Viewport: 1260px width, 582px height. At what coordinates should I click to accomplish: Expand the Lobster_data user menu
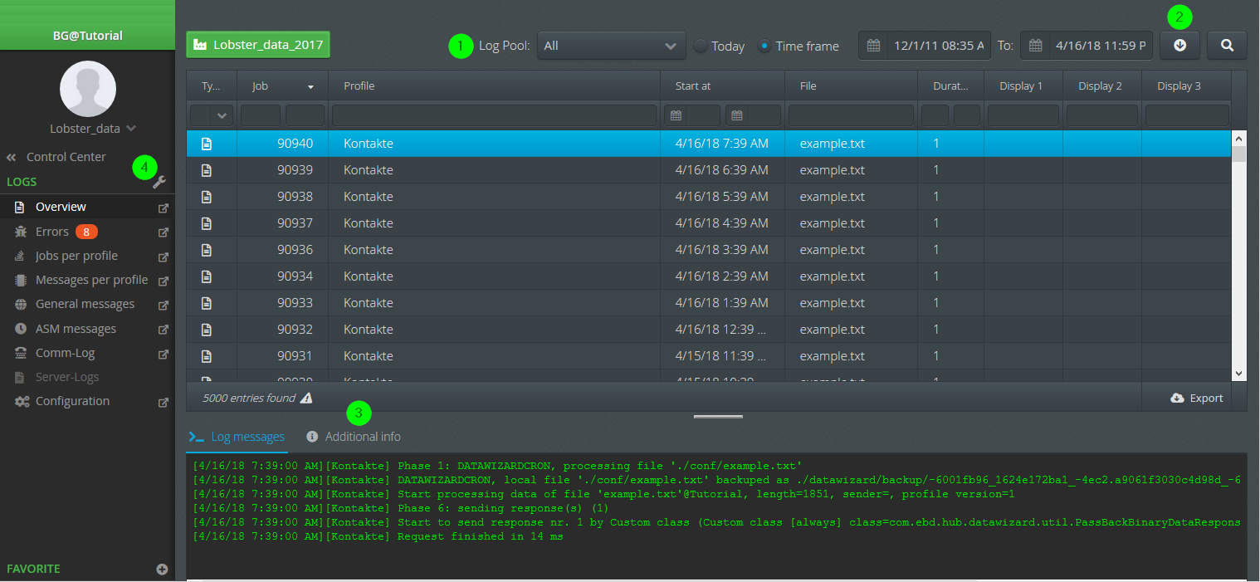tap(93, 129)
